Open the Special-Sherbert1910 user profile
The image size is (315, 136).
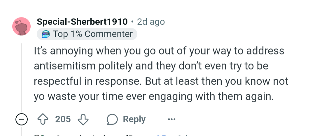pos(82,22)
